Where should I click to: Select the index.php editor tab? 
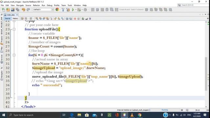(x=10, y=15)
